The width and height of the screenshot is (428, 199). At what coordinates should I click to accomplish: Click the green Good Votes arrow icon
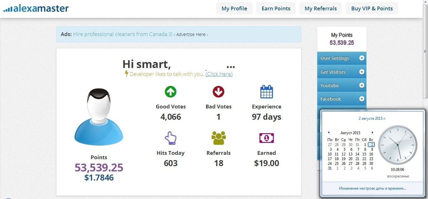pyautogui.click(x=170, y=92)
